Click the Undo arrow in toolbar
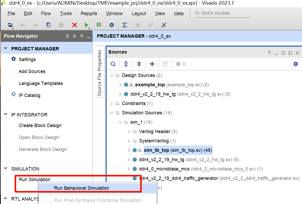This screenshot has height=204, width=302. point(22,25)
